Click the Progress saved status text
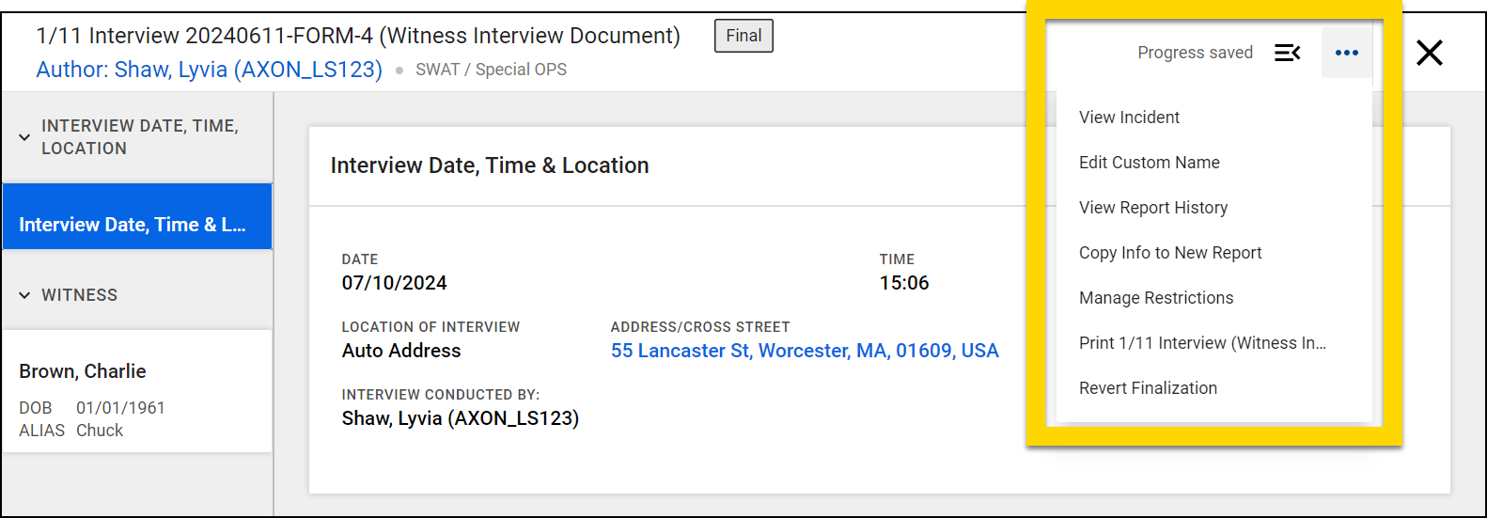This screenshot has width=1487, height=518. pyautogui.click(x=1195, y=53)
